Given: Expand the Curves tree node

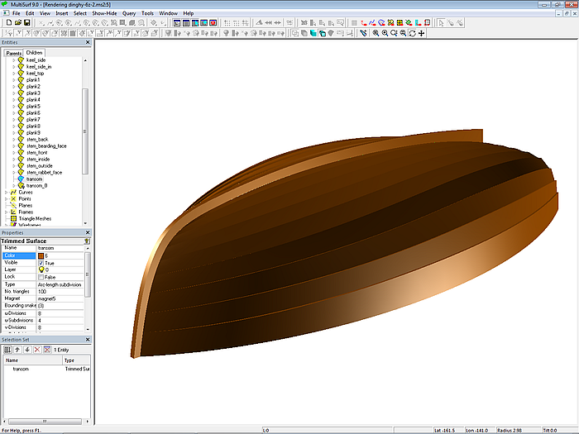Looking at the screenshot, I should coord(7,193).
